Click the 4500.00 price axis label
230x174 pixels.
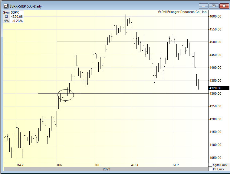[215, 42]
